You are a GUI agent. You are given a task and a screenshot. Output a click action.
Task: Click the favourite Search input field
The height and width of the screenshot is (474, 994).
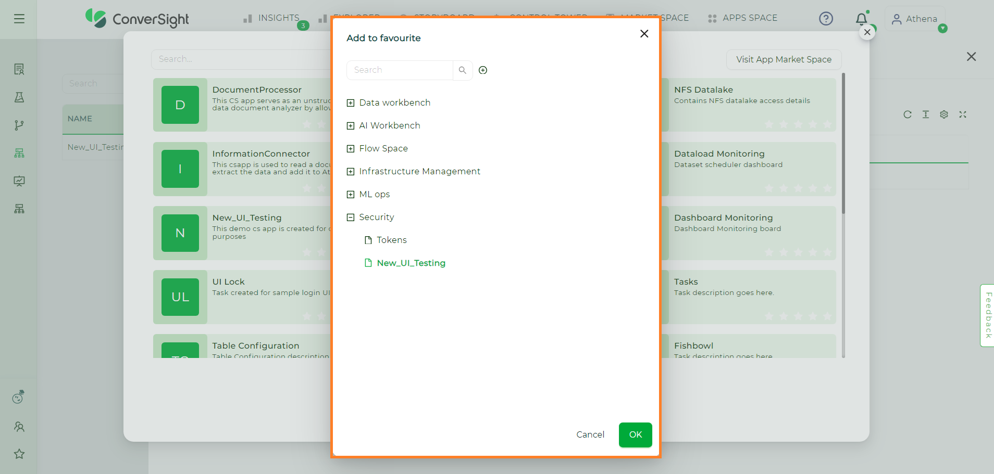pyautogui.click(x=400, y=70)
